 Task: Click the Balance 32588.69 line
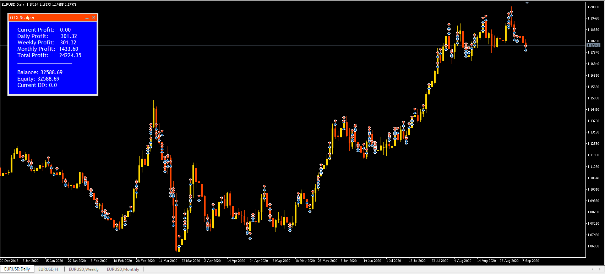[x=40, y=72]
